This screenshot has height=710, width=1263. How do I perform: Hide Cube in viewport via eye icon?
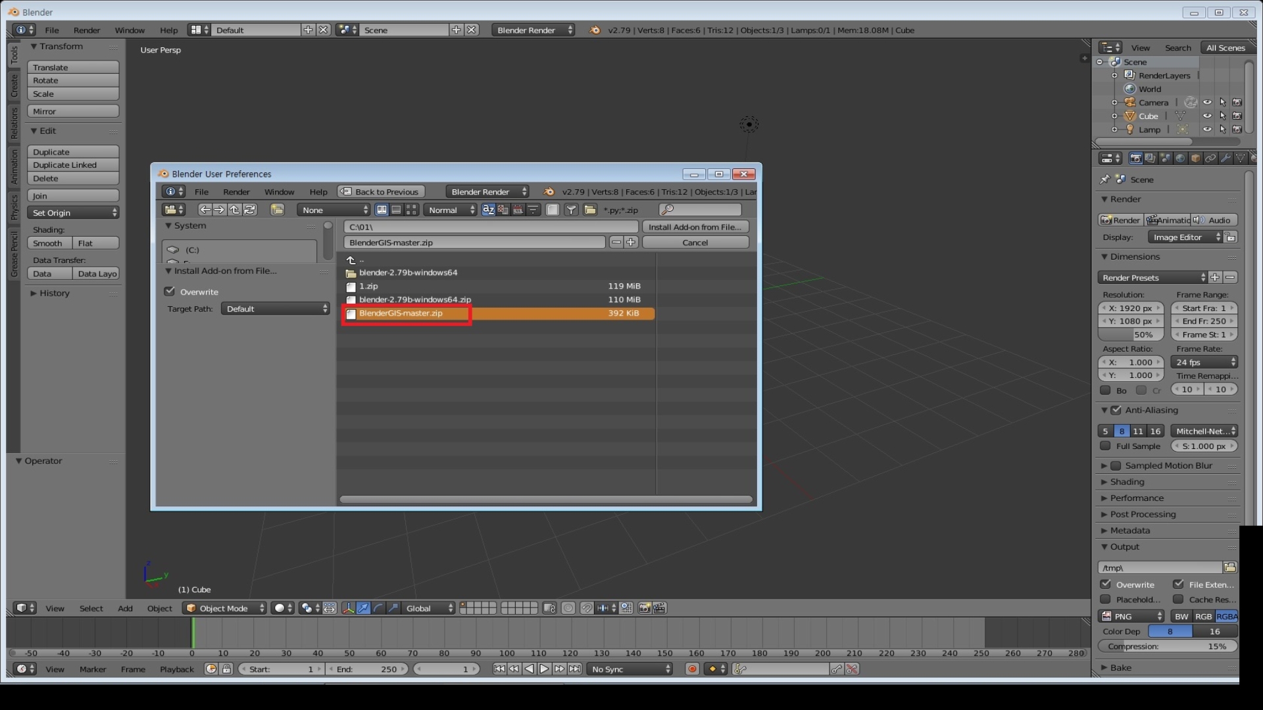(1207, 116)
